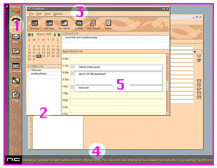This screenshot has height=168, width=217.
Task: Check the install software todo checkbox
Action: click(x=28, y=74)
